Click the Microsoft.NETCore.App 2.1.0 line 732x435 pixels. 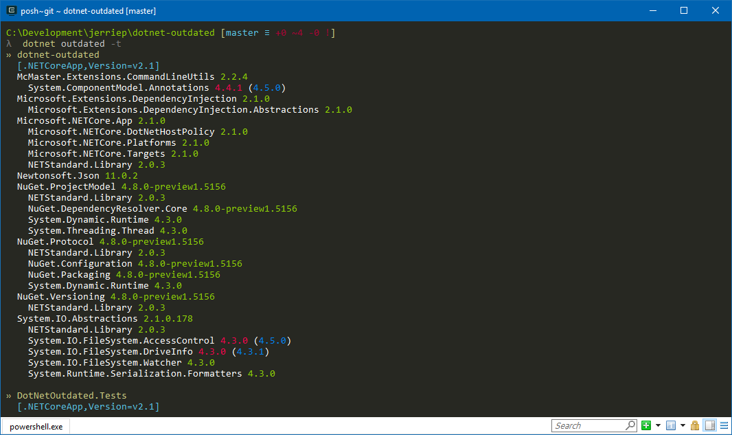(x=91, y=120)
